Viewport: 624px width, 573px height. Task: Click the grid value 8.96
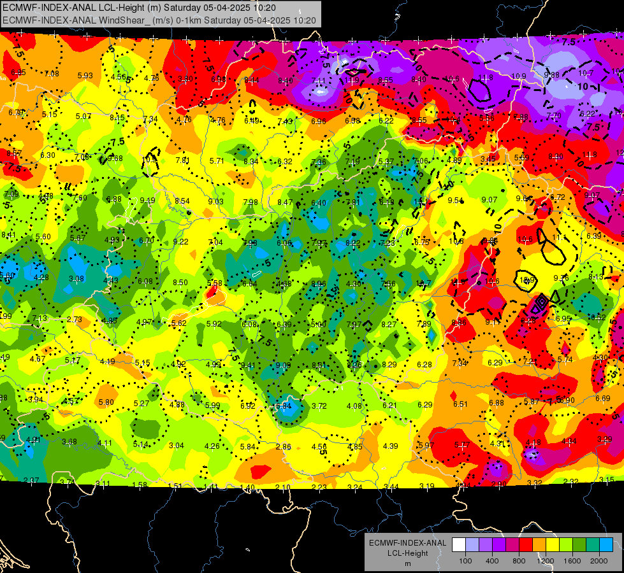click(x=319, y=283)
